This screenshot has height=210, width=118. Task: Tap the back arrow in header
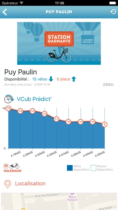[x=5, y=12]
